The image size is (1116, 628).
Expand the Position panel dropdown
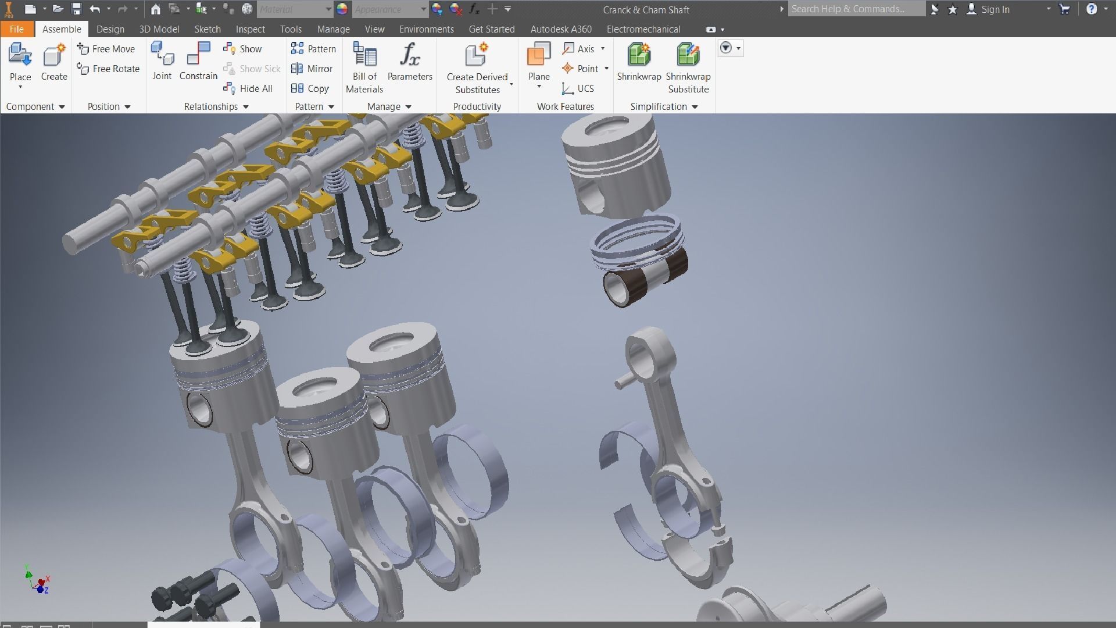(x=127, y=107)
